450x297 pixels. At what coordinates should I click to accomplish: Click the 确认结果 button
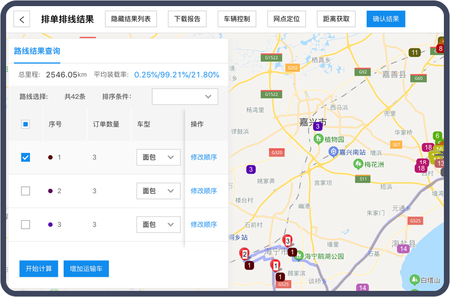point(385,19)
